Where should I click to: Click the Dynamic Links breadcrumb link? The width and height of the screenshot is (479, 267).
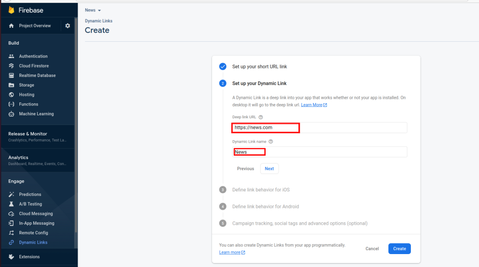coord(98,21)
